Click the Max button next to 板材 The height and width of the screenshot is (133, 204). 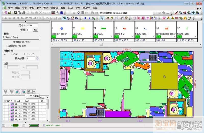[35, 30]
